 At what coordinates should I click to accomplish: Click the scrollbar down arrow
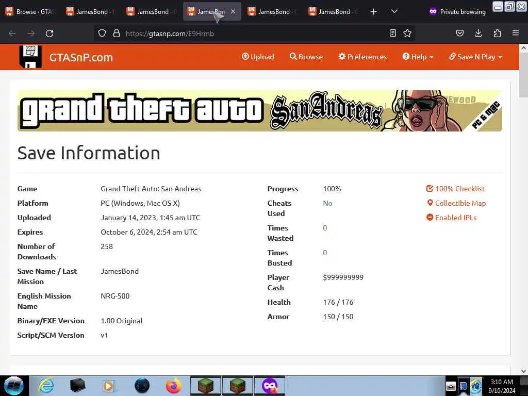point(523,371)
